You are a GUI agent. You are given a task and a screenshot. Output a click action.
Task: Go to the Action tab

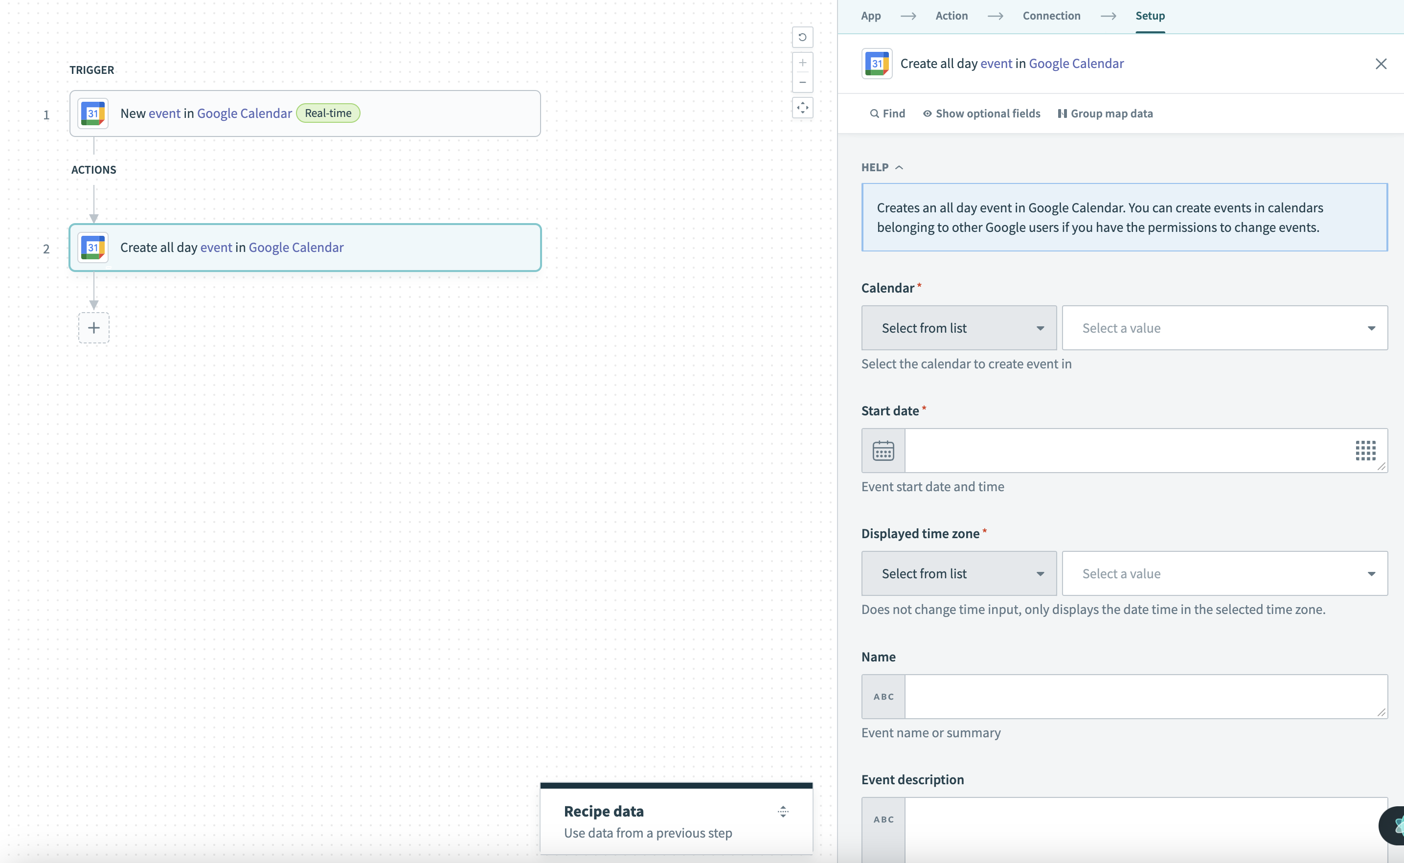pos(951,16)
